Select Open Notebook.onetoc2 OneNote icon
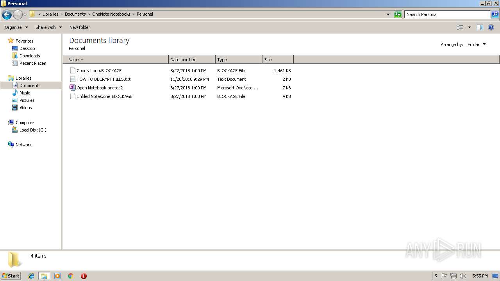This screenshot has height=281, width=500. pos(73,88)
